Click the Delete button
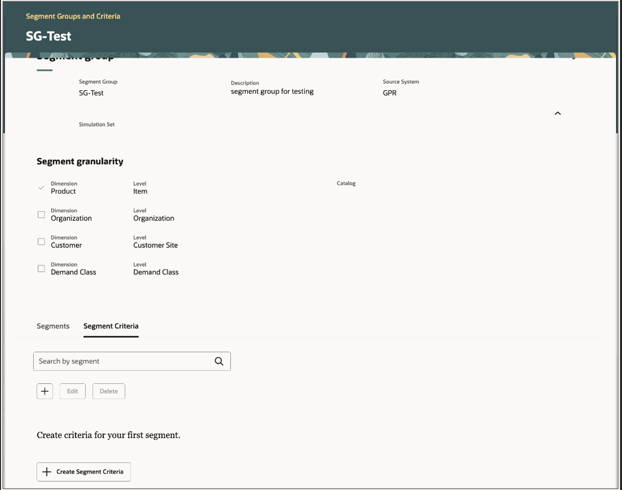Image resolution: width=622 pixels, height=490 pixels. (x=108, y=391)
